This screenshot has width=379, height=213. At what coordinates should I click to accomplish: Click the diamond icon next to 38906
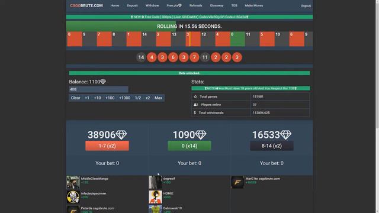click(121, 135)
